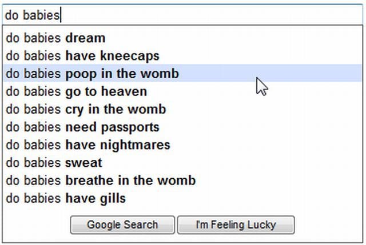Select the "do babies sweat" suggestion
Viewport: 366px width, 245px height.
(x=54, y=162)
